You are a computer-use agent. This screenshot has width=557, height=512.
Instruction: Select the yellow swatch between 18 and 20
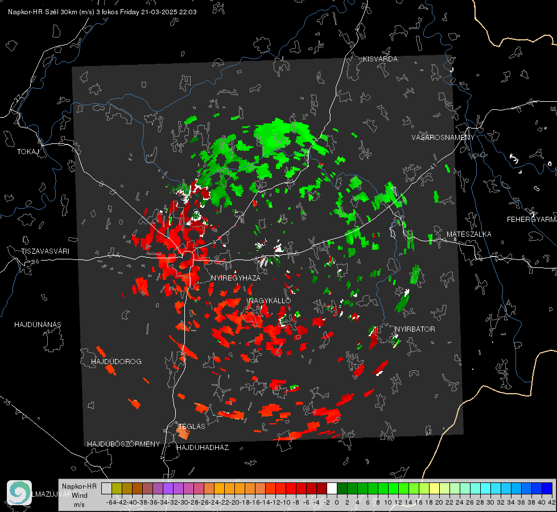point(435,488)
